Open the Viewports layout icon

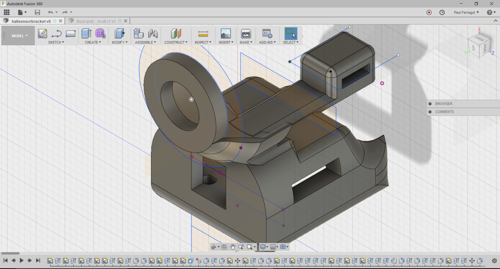click(x=283, y=247)
